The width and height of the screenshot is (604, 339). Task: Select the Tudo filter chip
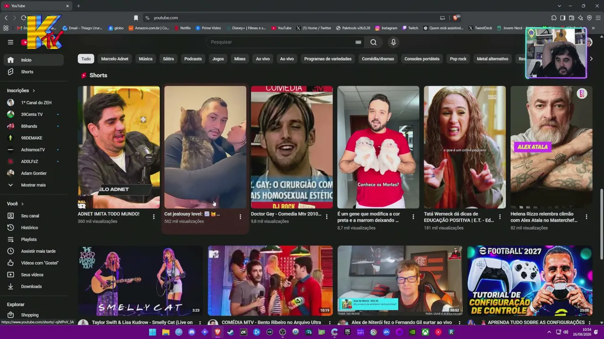point(86,59)
